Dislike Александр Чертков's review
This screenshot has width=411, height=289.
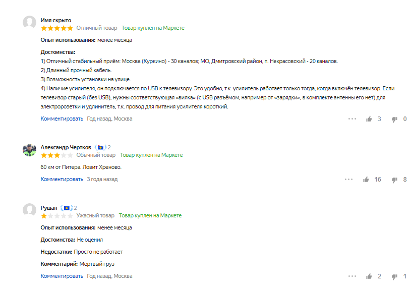394,180
